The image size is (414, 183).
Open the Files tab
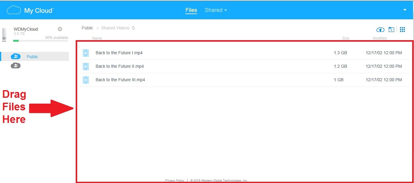coord(191,10)
